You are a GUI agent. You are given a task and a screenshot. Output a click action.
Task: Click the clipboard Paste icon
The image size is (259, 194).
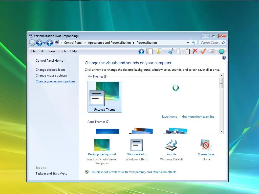point(187,51)
